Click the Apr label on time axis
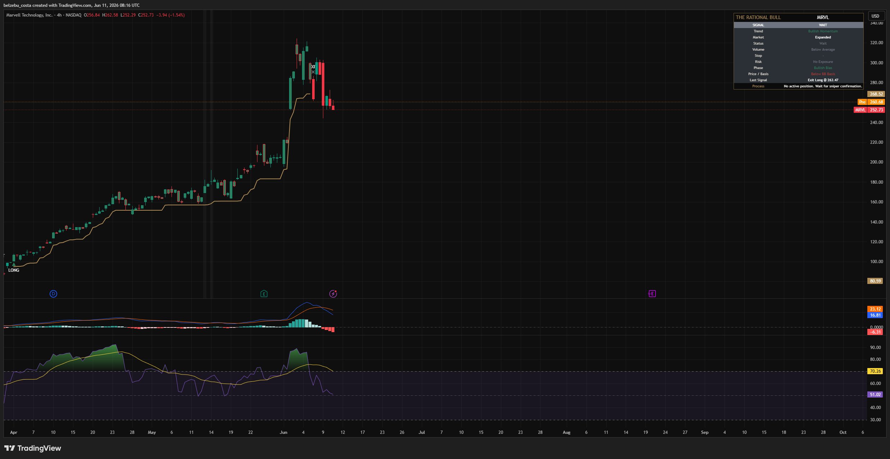Viewport: 890px width, 459px height. (14, 432)
